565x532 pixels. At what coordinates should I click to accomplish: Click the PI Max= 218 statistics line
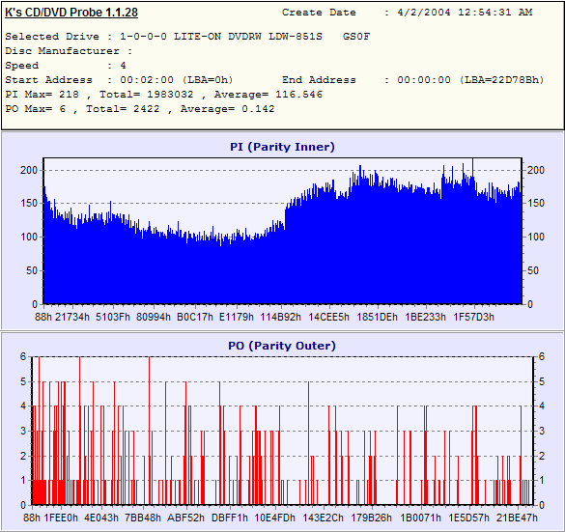[x=164, y=95]
